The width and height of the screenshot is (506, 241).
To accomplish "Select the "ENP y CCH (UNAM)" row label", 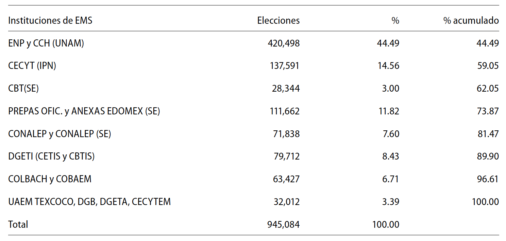I will [46, 43].
